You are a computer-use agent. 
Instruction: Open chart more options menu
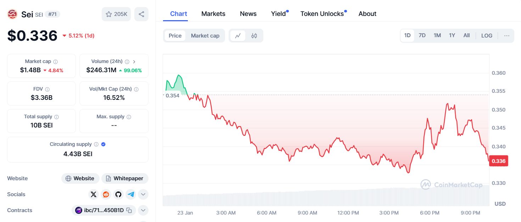coord(507,35)
